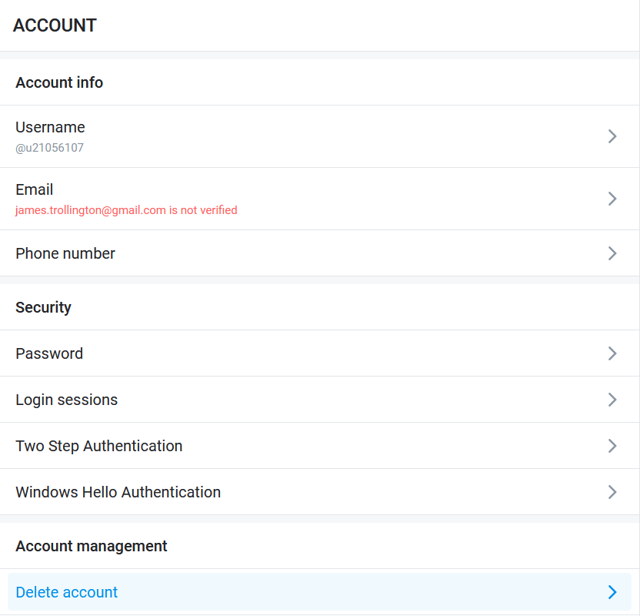Image resolution: width=640 pixels, height=616 pixels.
Task: Select the Phone number entry
Action: click(65, 253)
